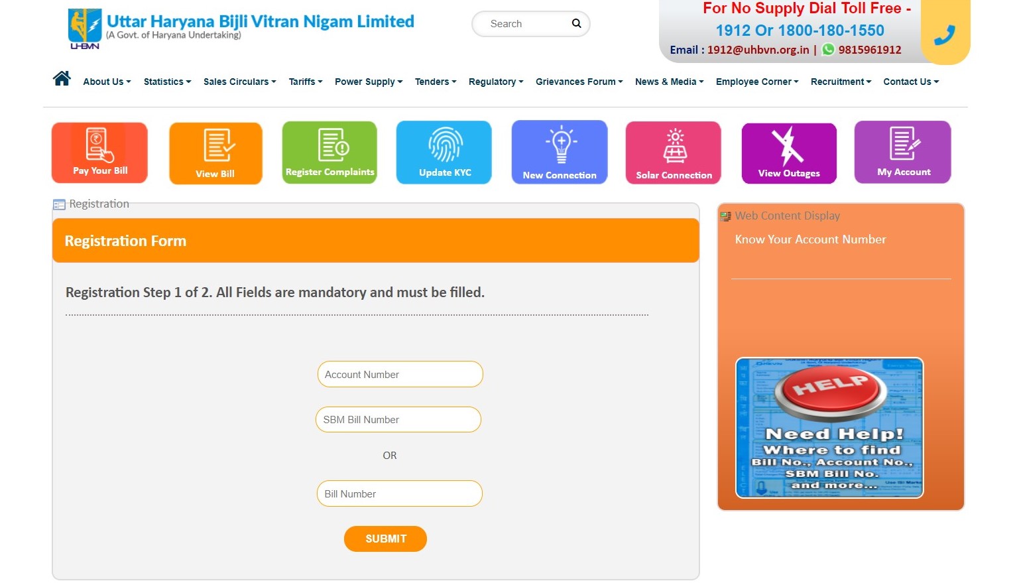Open the Contact Us menu
The image size is (1015, 583).
pyautogui.click(x=911, y=82)
